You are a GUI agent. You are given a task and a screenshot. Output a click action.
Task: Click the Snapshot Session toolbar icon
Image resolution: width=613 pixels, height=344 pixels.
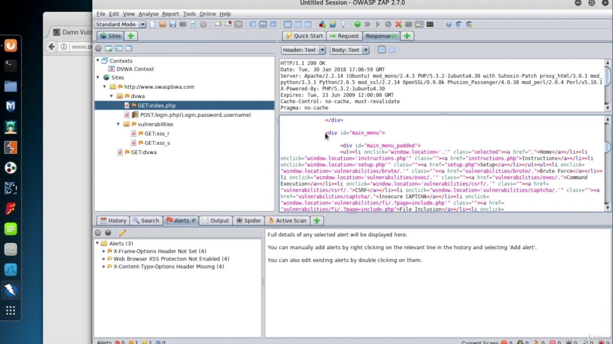pyautogui.click(x=183, y=24)
